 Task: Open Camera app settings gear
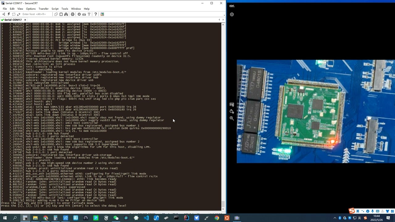pos(232,14)
